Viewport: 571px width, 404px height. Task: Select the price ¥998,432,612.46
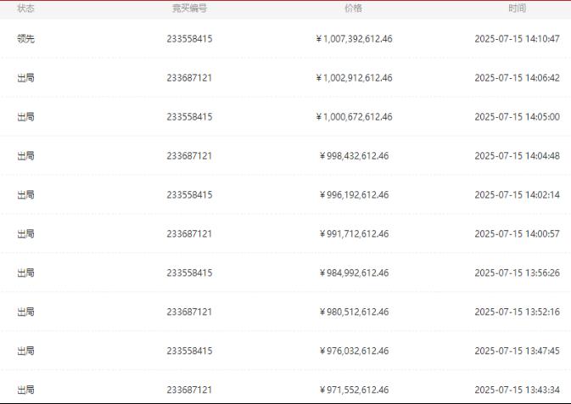point(354,156)
